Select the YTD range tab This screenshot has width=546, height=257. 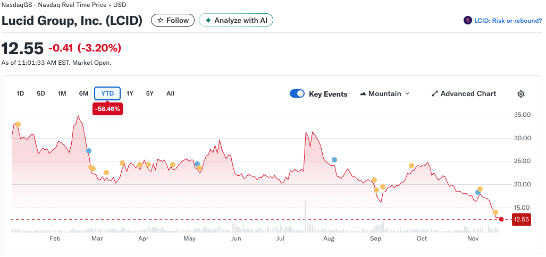(x=107, y=93)
